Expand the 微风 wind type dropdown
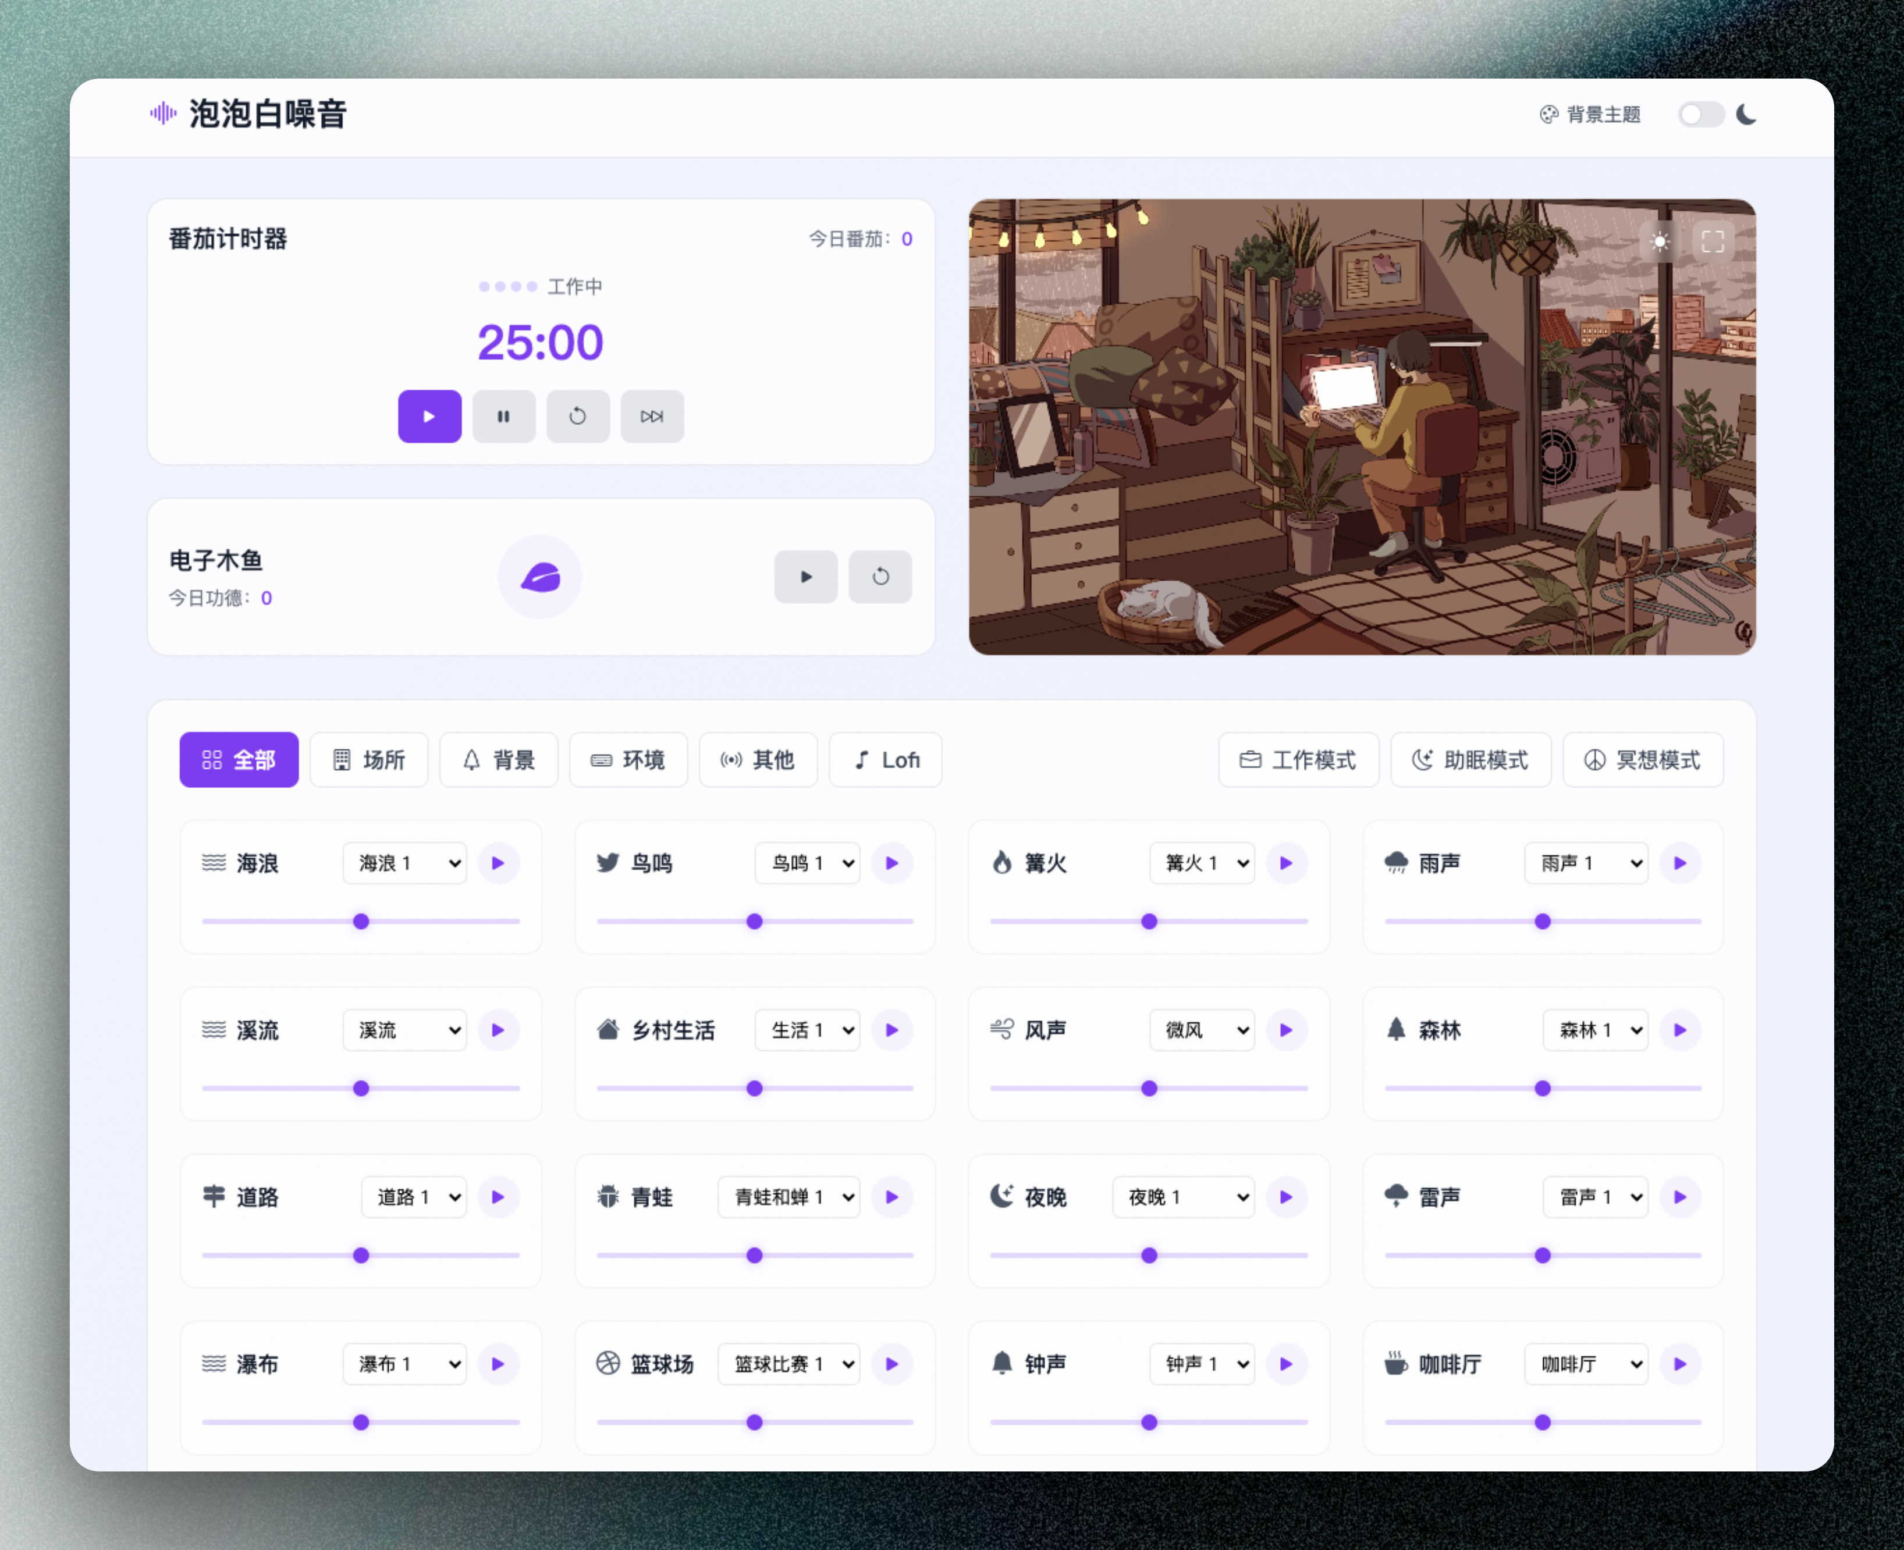 [1202, 1030]
